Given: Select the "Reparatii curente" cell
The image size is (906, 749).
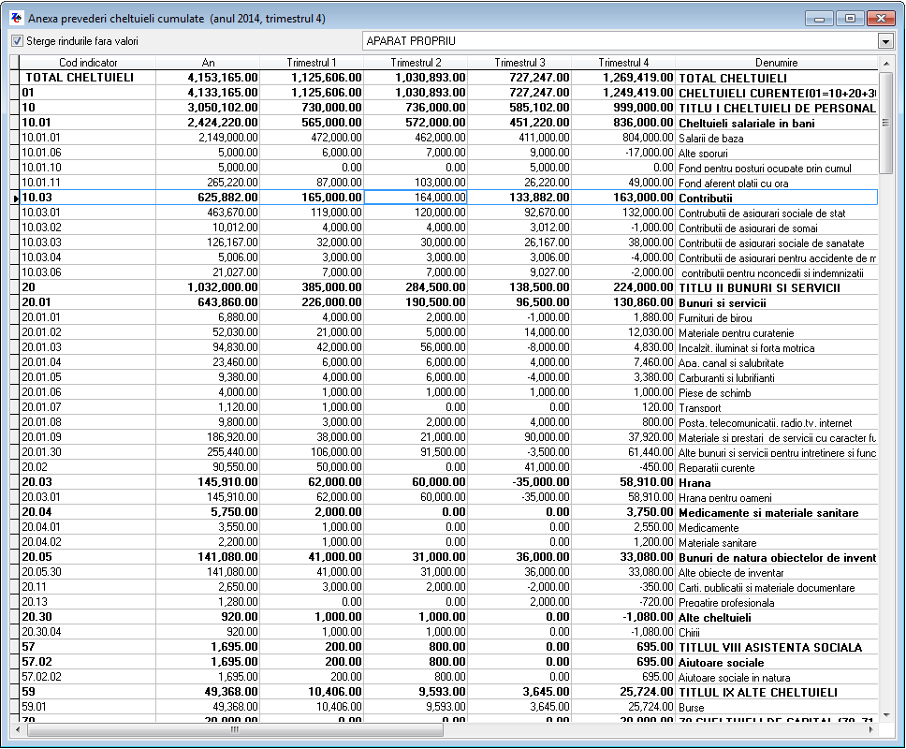Looking at the screenshot, I should click(x=777, y=467).
